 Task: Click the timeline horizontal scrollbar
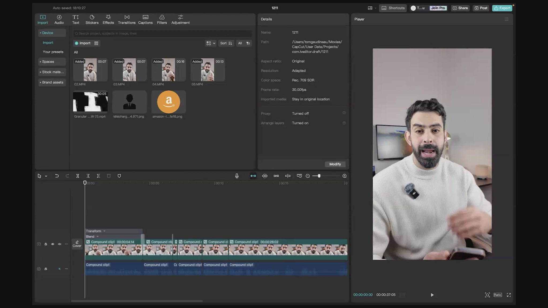tap(137, 301)
